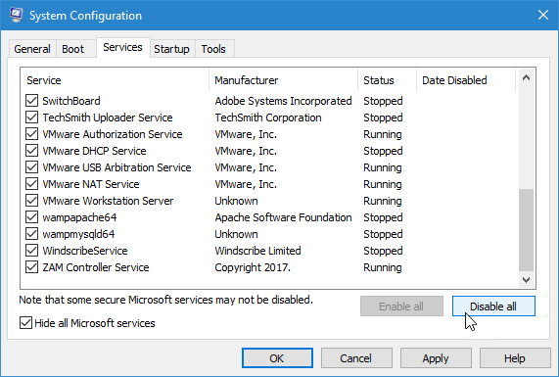The width and height of the screenshot is (559, 377).
Task: Click the scrollbar down arrow
Action: 526,280
